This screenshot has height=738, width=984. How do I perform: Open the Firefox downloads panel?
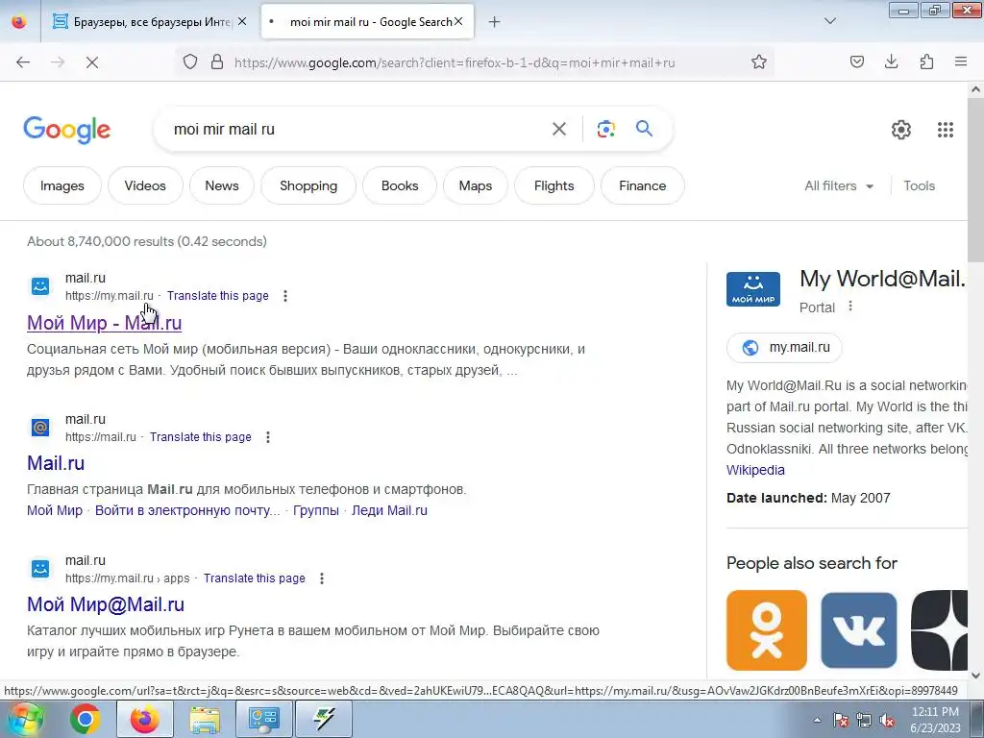point(891,62)
